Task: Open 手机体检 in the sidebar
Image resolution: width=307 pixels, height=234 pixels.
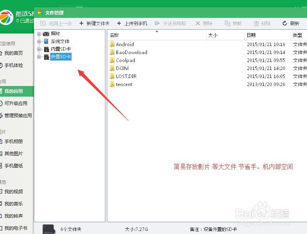Action: (14, 65)
